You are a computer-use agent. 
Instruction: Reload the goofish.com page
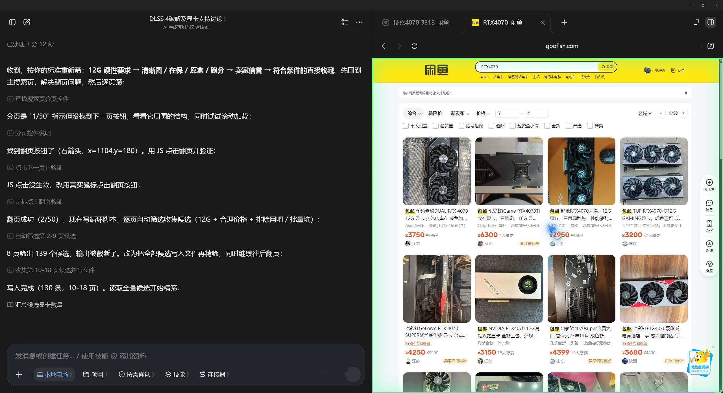[x=414, y=46]
